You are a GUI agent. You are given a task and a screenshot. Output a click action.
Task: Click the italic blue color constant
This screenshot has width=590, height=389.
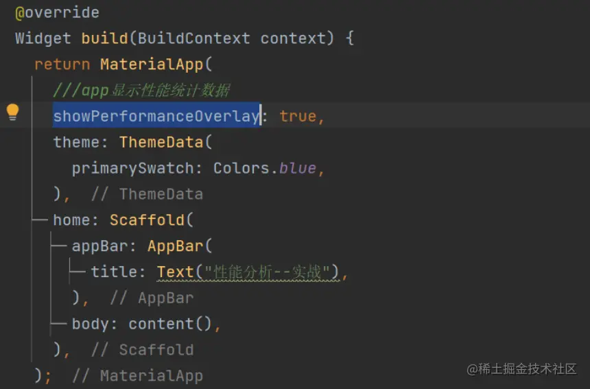point(297,168)
